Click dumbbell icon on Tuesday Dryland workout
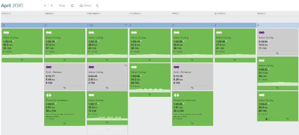Screen dimensions: 299x135 [x=49, y=95]
